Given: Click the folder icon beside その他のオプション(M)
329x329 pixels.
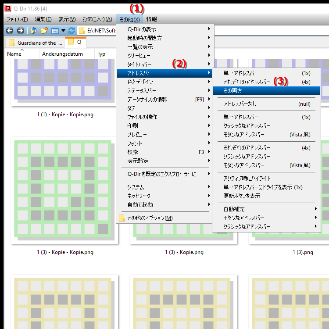Looking at the screenshot, I should pyautogui.click(x=122, y=218).
